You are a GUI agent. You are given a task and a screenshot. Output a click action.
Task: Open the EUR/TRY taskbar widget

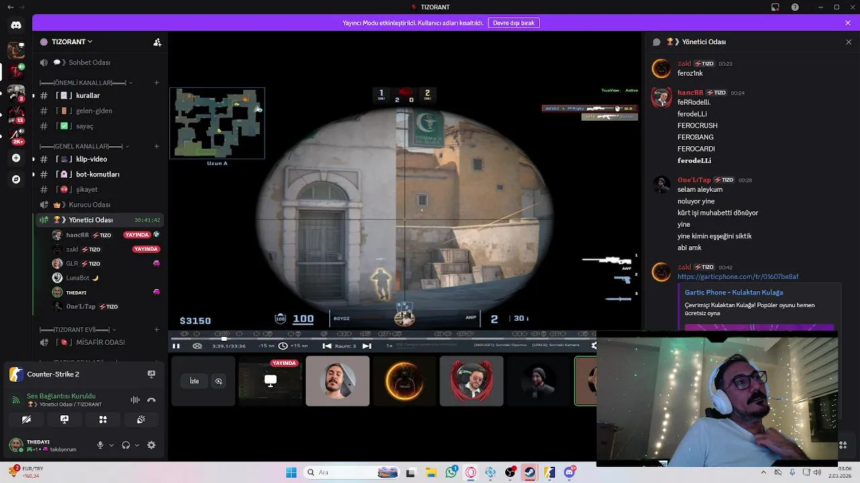click(x=26, y=472)
